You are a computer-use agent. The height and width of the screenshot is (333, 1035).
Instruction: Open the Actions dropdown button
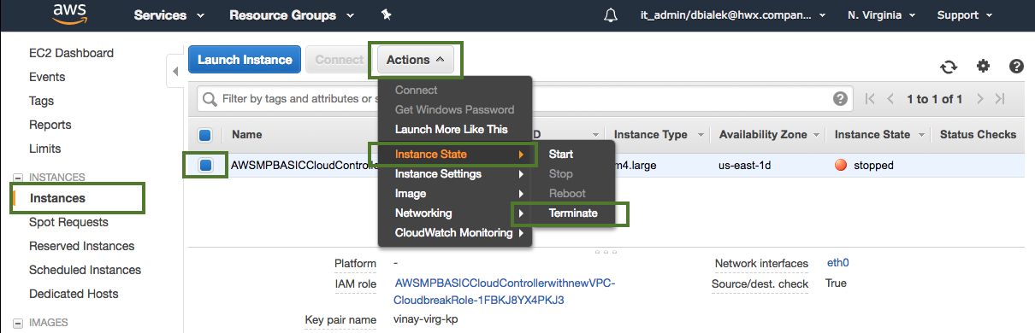416,60
